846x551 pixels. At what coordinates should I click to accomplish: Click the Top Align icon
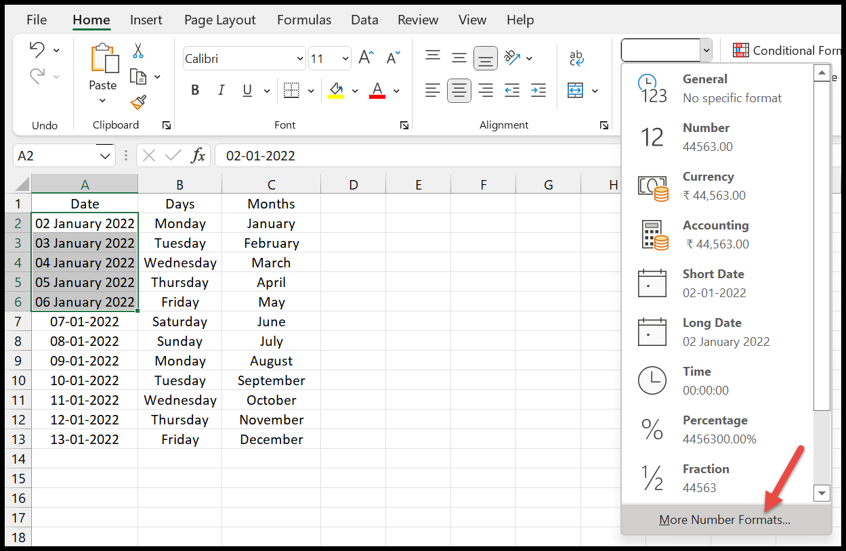[x=433, y=58]
